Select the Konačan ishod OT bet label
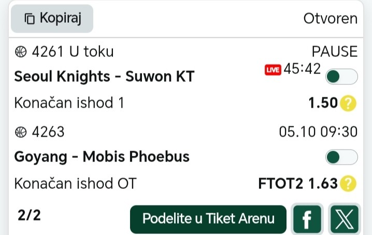This screenshot has width=372, height=235. (76, 183)
